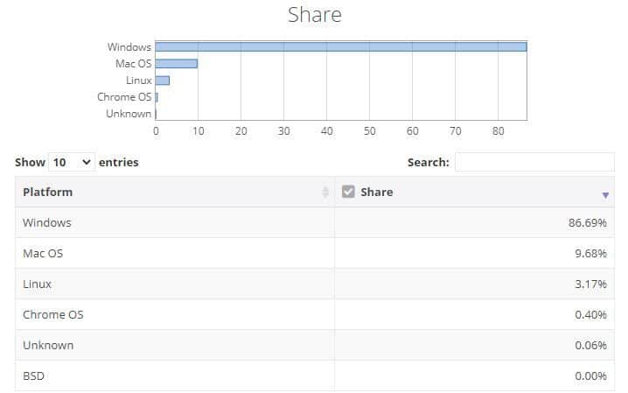Click the Share column header text
The height and width of the screenshot is (393, 628).
point(376,192)
